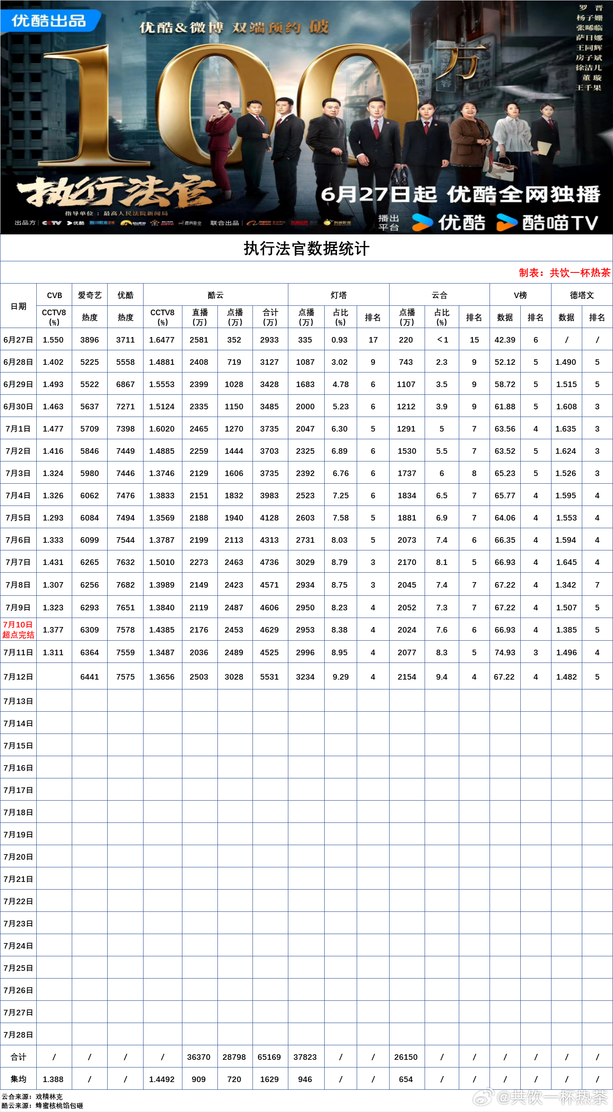Viewport: 613px width, 1112px height.
Task: Select the average 酷云 value 1.4492
Action: tap(162, 1079)
